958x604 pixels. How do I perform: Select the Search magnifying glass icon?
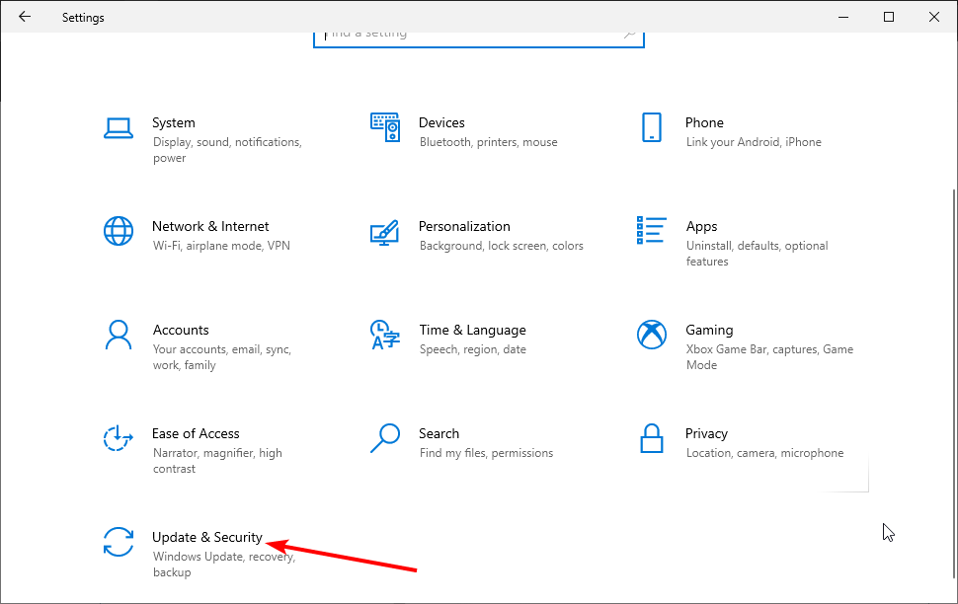tap(385, 439)
